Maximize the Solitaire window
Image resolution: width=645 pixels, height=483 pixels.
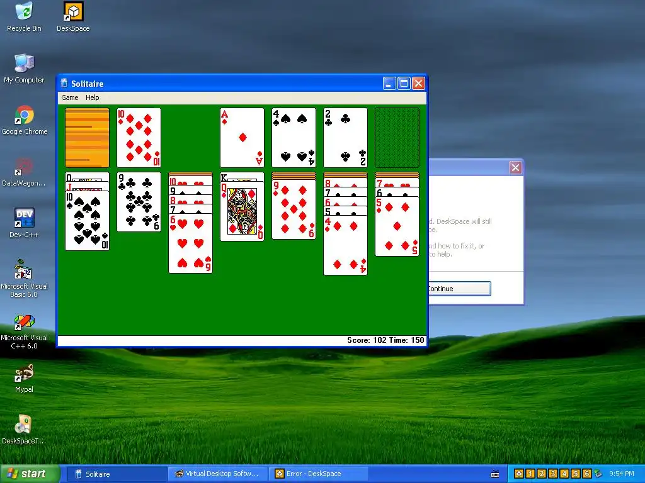[x=404, y=84]
